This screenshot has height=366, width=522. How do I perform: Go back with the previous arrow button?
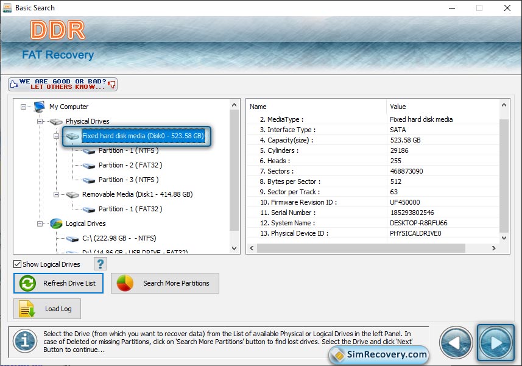[456, 343]
